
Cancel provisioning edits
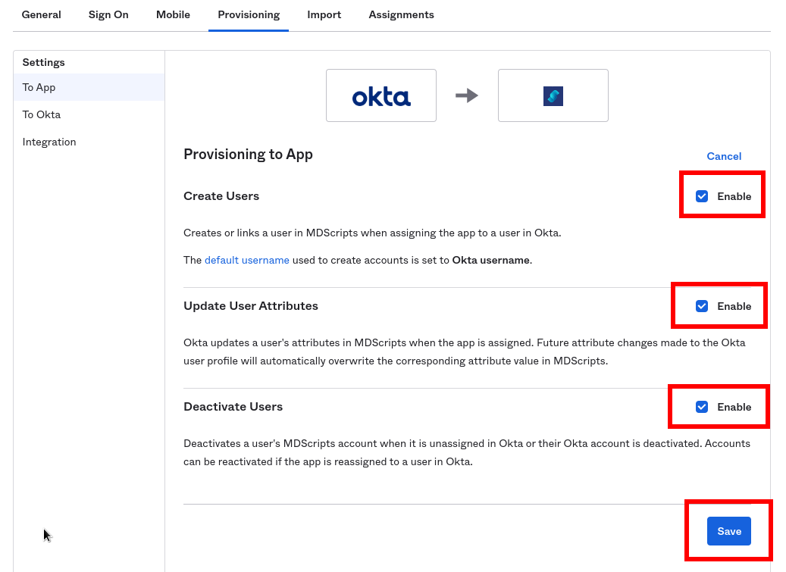click(724, 156)
